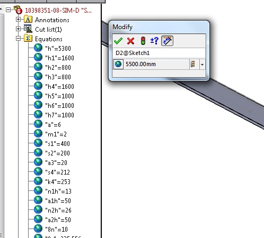The image size is (264, 238).
Task: Open the increment value settings icon
Action: click(x=154, y=41)
